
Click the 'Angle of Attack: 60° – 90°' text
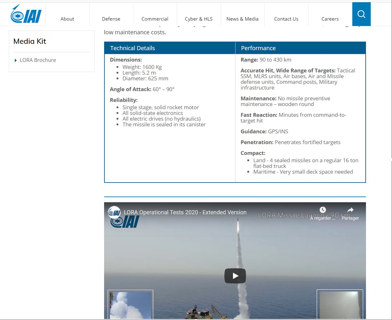142,89
